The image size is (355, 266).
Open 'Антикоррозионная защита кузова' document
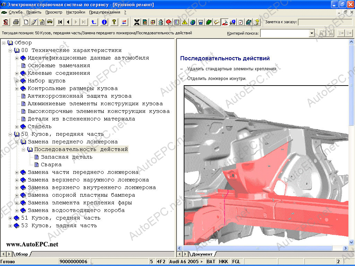(x=79, y=96)
